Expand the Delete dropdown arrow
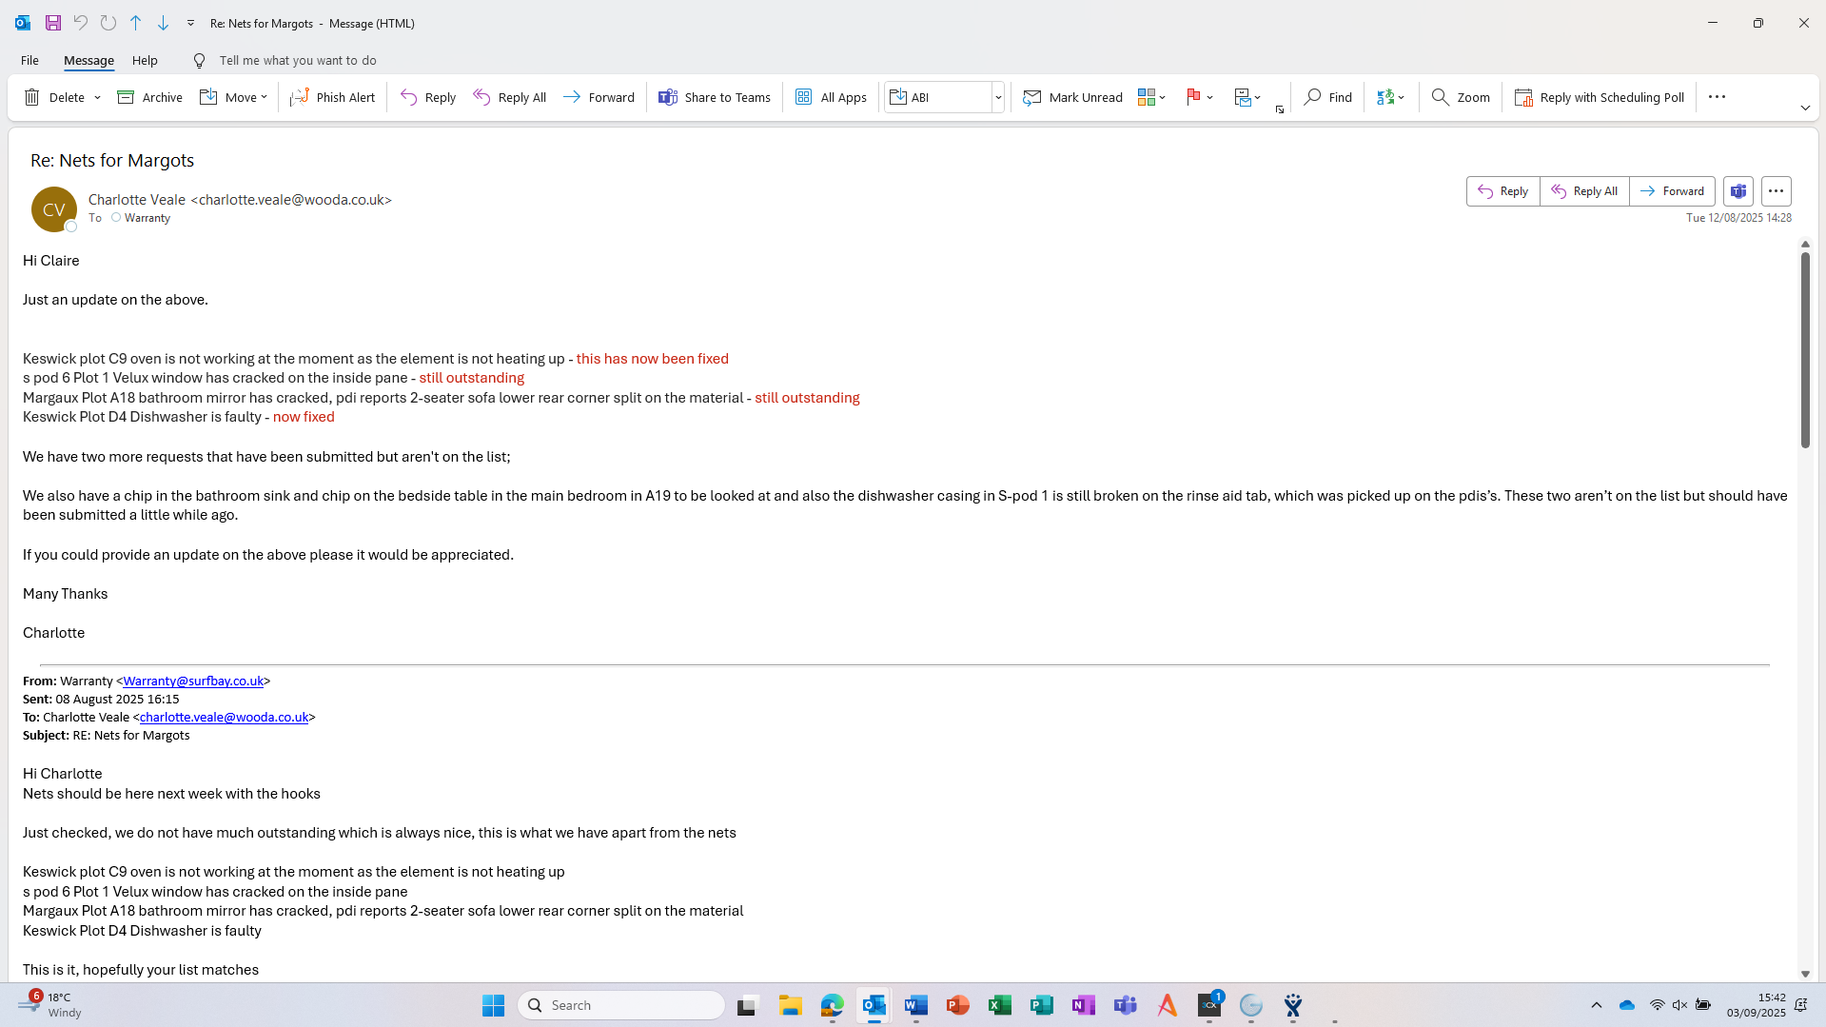This screenshot has height=1027, width=1826. point(97,98)
